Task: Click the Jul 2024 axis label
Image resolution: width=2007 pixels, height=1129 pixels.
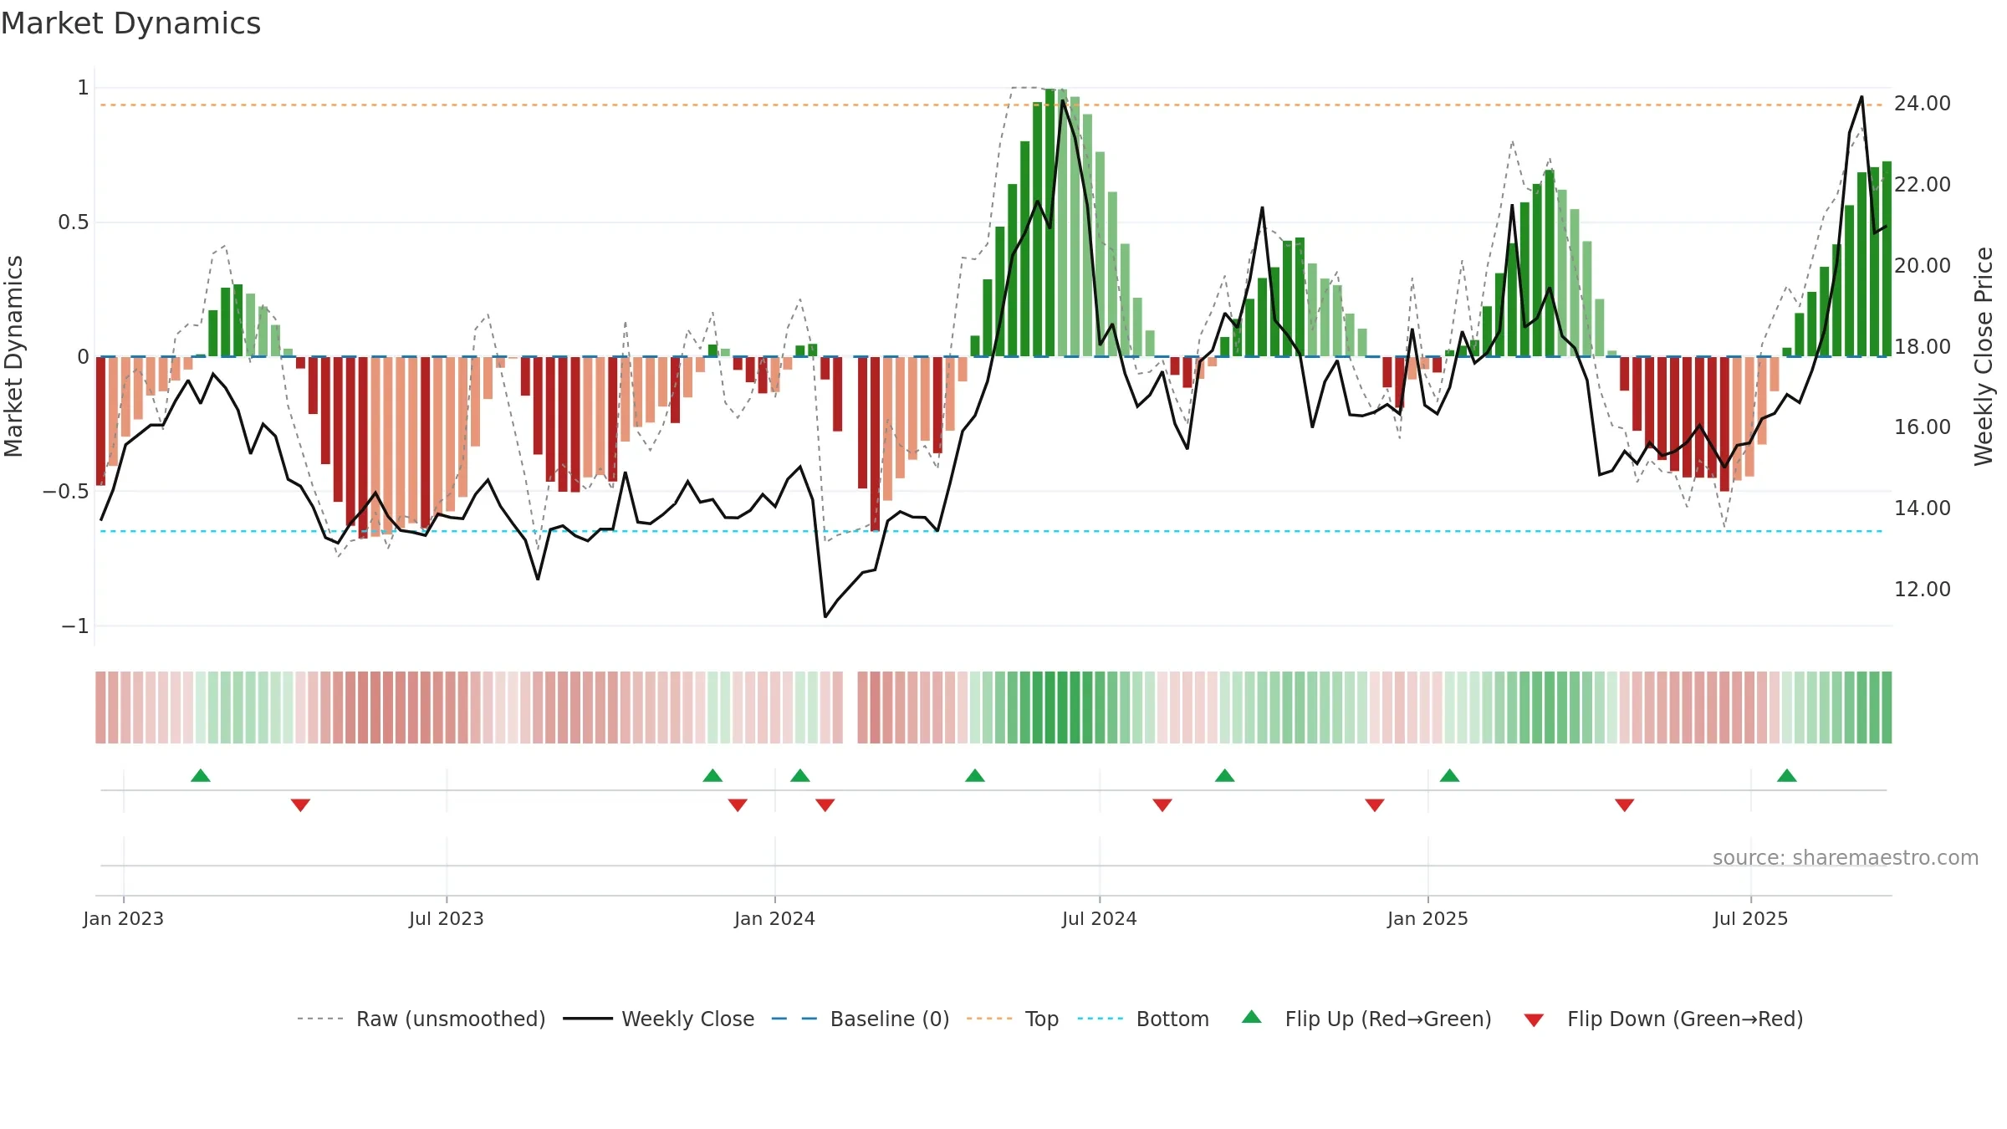Action: [x=1100, y=918]
